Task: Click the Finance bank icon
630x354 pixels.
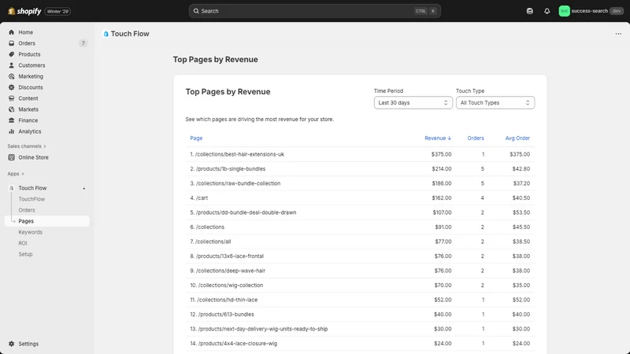Action: coord(11,120)
